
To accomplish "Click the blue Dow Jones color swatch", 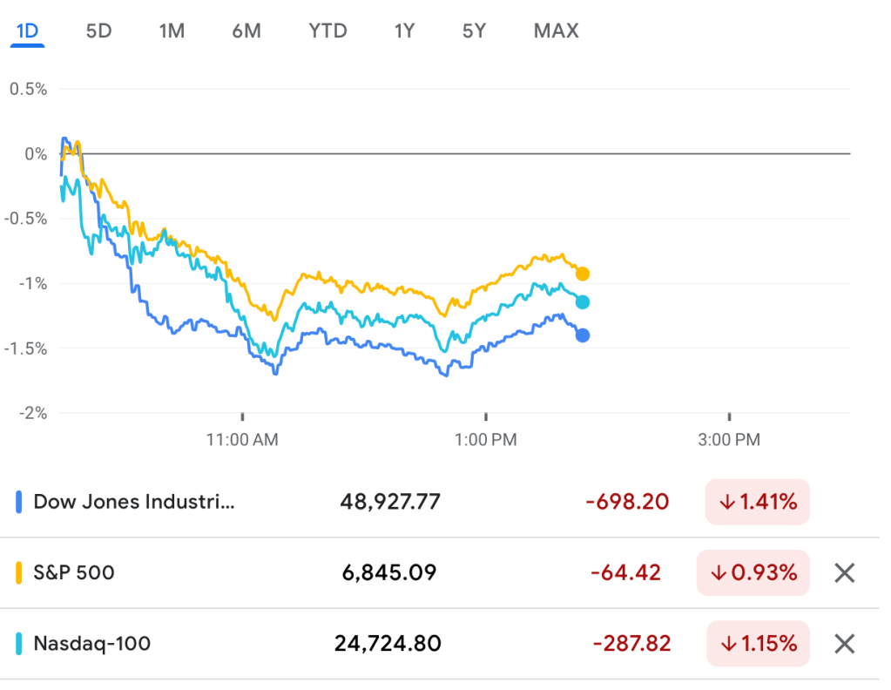I will click(19, 502).
